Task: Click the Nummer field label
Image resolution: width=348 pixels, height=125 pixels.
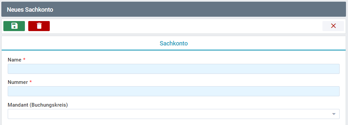Action: [18, 82]
